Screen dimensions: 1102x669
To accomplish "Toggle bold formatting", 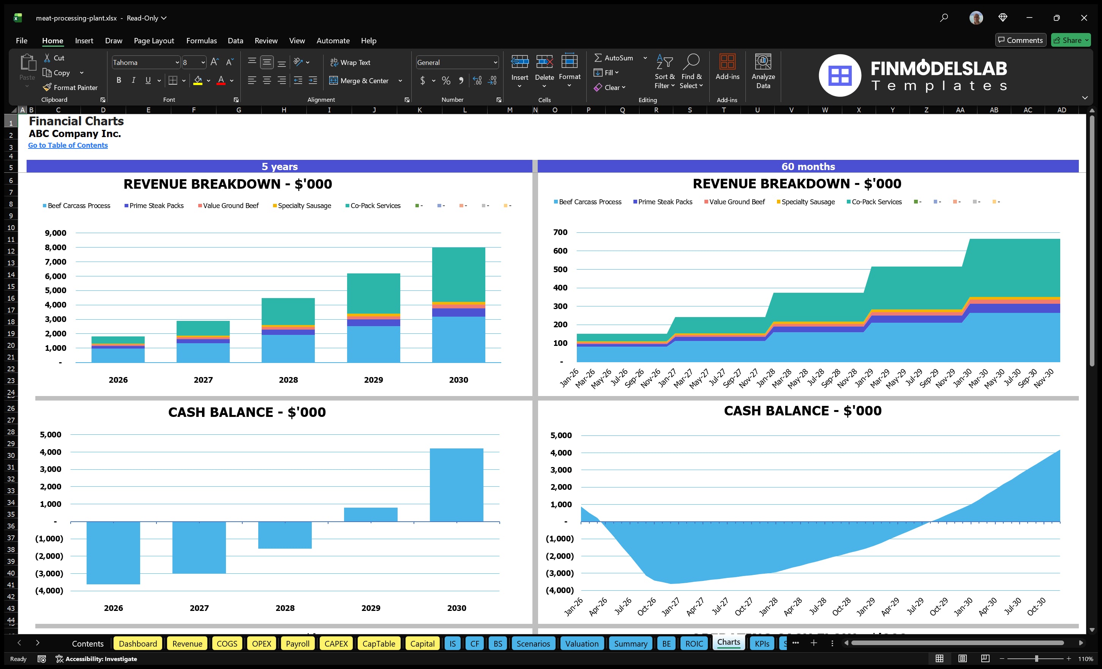I will tap(118, 80).
